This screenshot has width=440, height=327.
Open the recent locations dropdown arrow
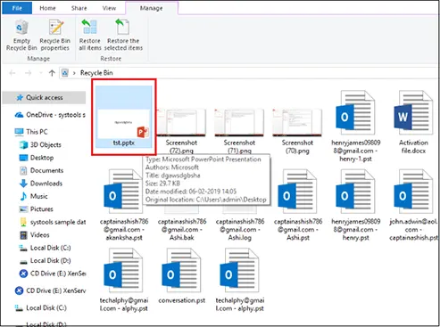click(40, 73)
